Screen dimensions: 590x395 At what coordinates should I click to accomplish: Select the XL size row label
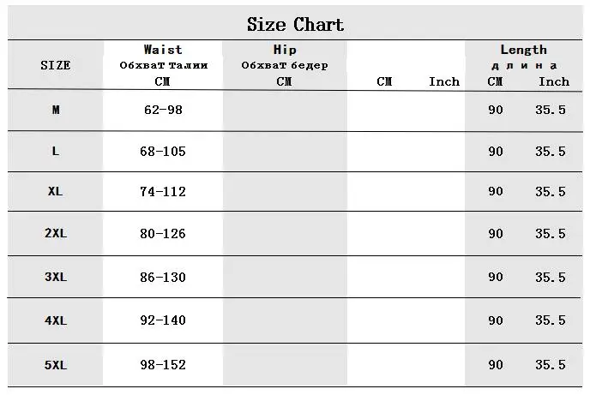pyautogui.click(x=55, y=191)
